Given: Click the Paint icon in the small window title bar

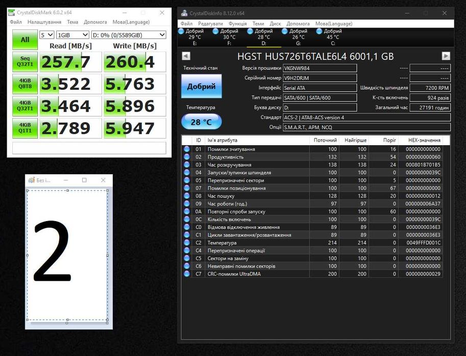Looking at the screenshot, I should 31,180.
